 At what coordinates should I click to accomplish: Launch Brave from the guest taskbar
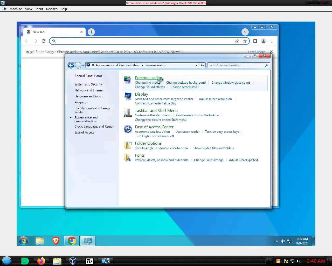tap(56, 241)
